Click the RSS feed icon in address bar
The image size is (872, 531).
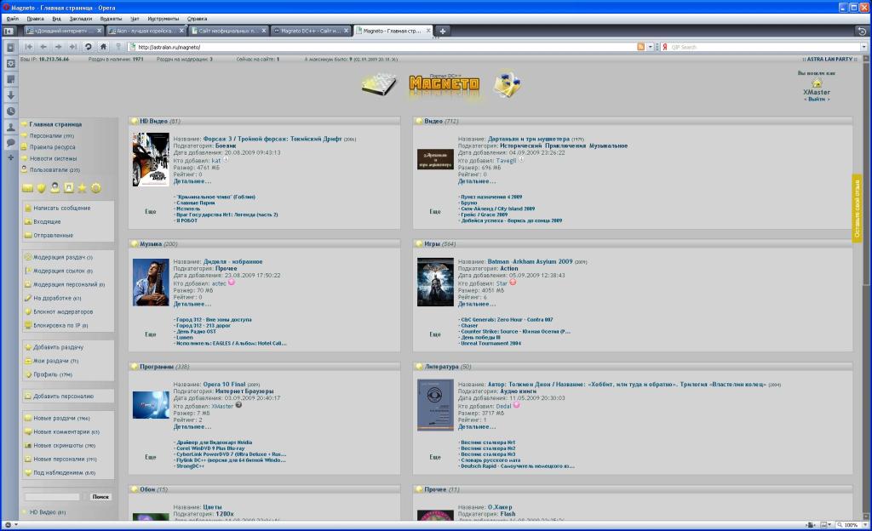click(640, 47)
